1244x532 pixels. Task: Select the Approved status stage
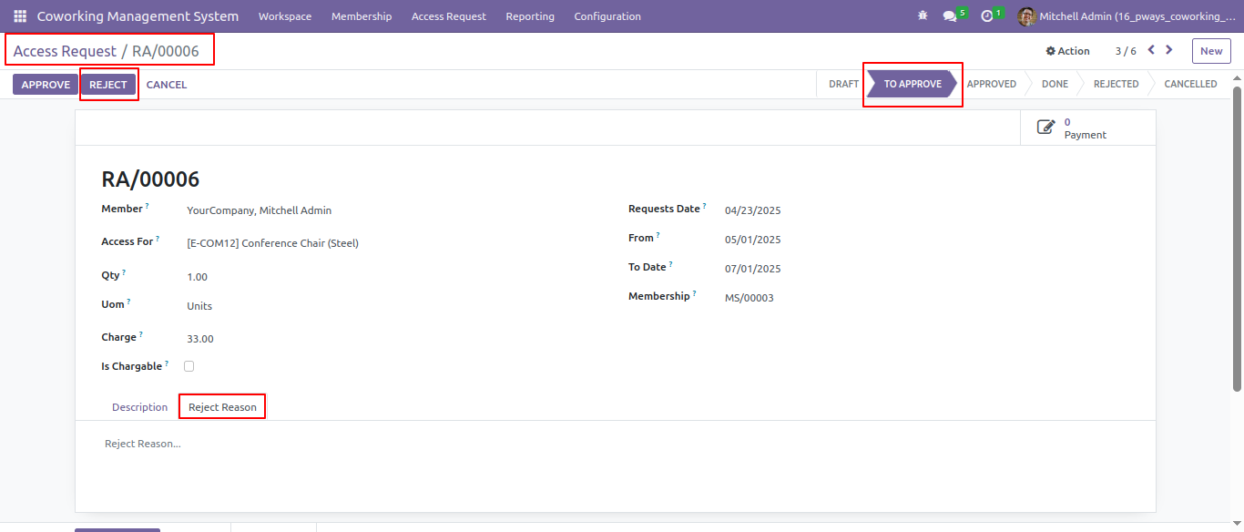click(991, 84)
